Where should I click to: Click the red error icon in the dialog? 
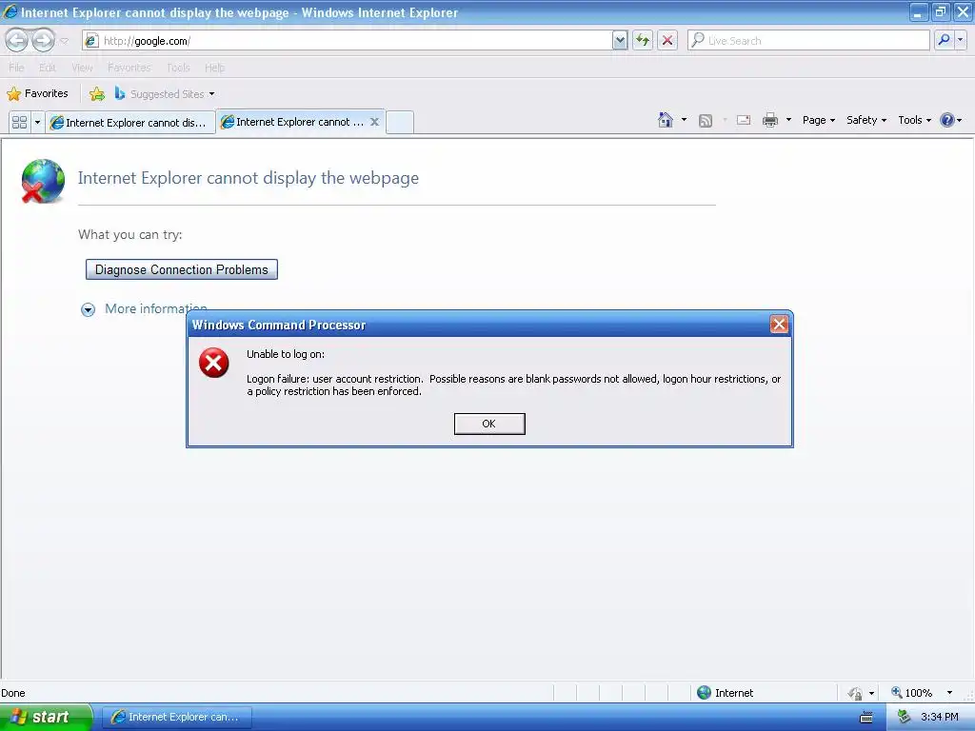(214, 363)
